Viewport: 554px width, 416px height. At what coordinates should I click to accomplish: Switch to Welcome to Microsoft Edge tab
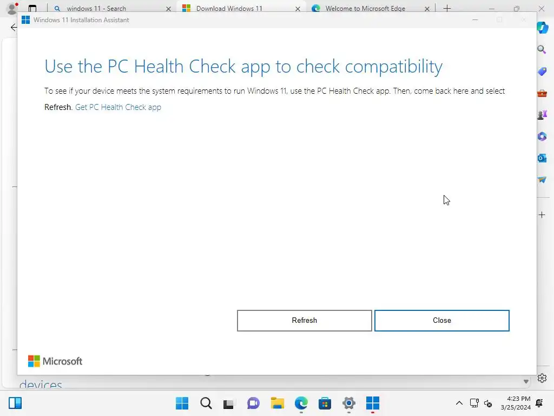pyautogui.click(x=370, y=9)
